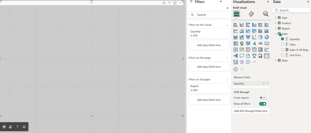
Task: Open the Quantity field dropdown in Measure Data
Action: point(264,83)
